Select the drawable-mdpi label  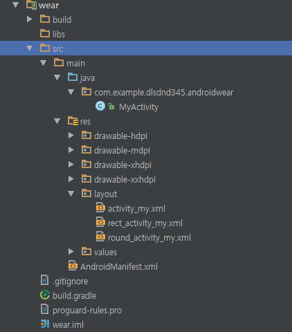[x=122, y=151]
